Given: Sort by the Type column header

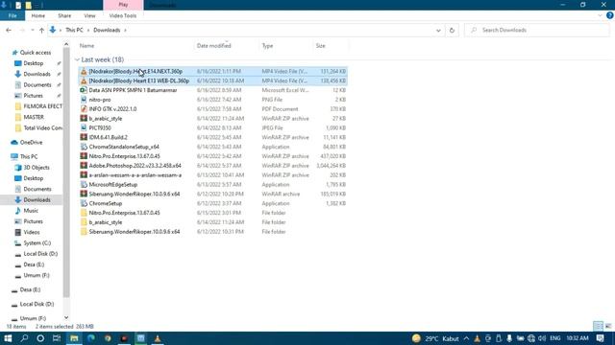Looking at the screenshot, I should (267, 46).
